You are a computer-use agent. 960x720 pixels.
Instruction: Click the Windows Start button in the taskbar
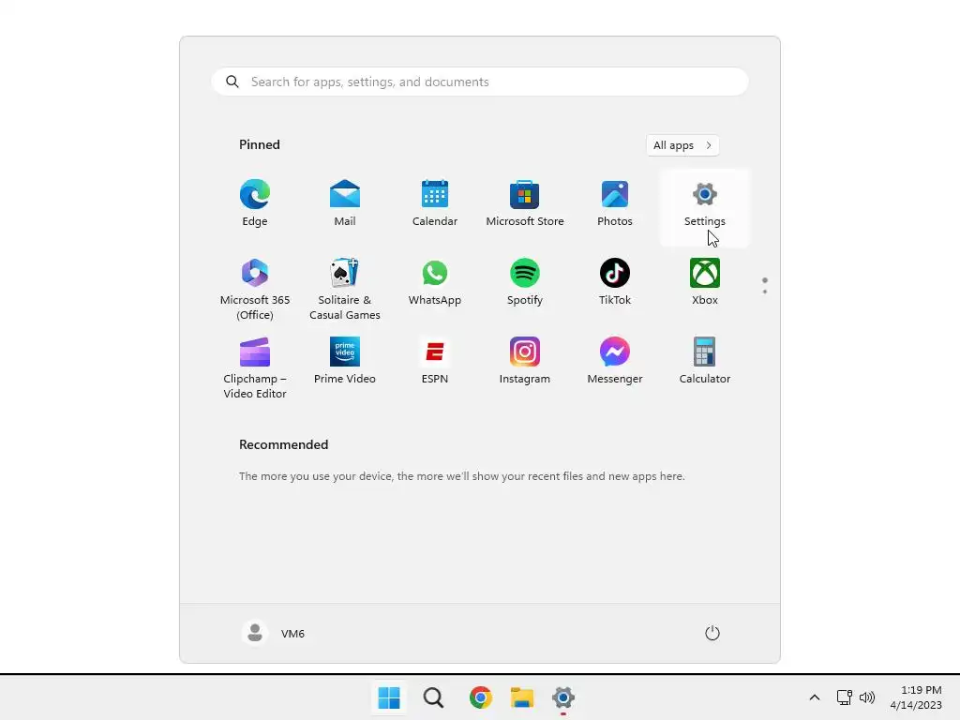click(x=389, y=697)
